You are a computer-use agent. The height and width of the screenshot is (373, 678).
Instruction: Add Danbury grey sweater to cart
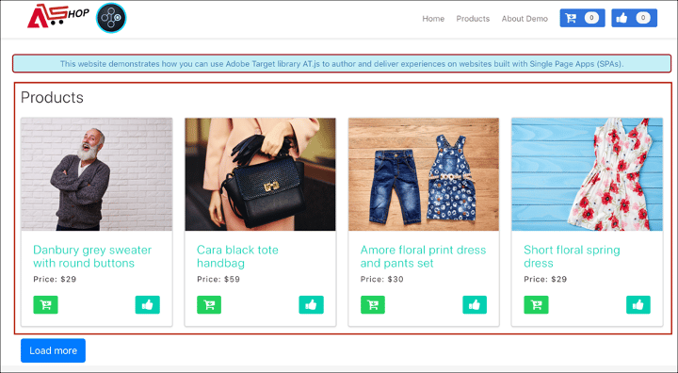pos(45,304)
